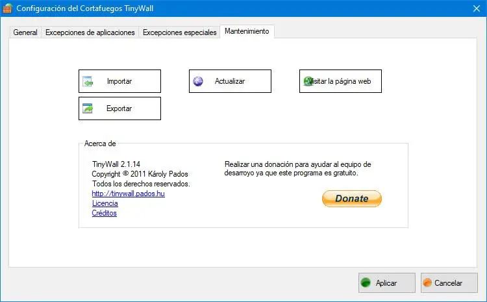The width and height of the screenshot is (487, 302).
Task: Open the Excepciones especiales tab
Action: tap(179, 32)
